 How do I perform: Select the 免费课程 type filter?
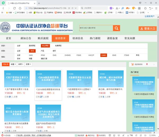[x=58, y=46]
